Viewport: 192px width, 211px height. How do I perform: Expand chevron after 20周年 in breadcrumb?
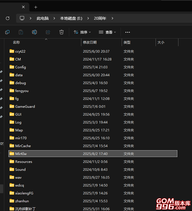[x=112, y=18]
